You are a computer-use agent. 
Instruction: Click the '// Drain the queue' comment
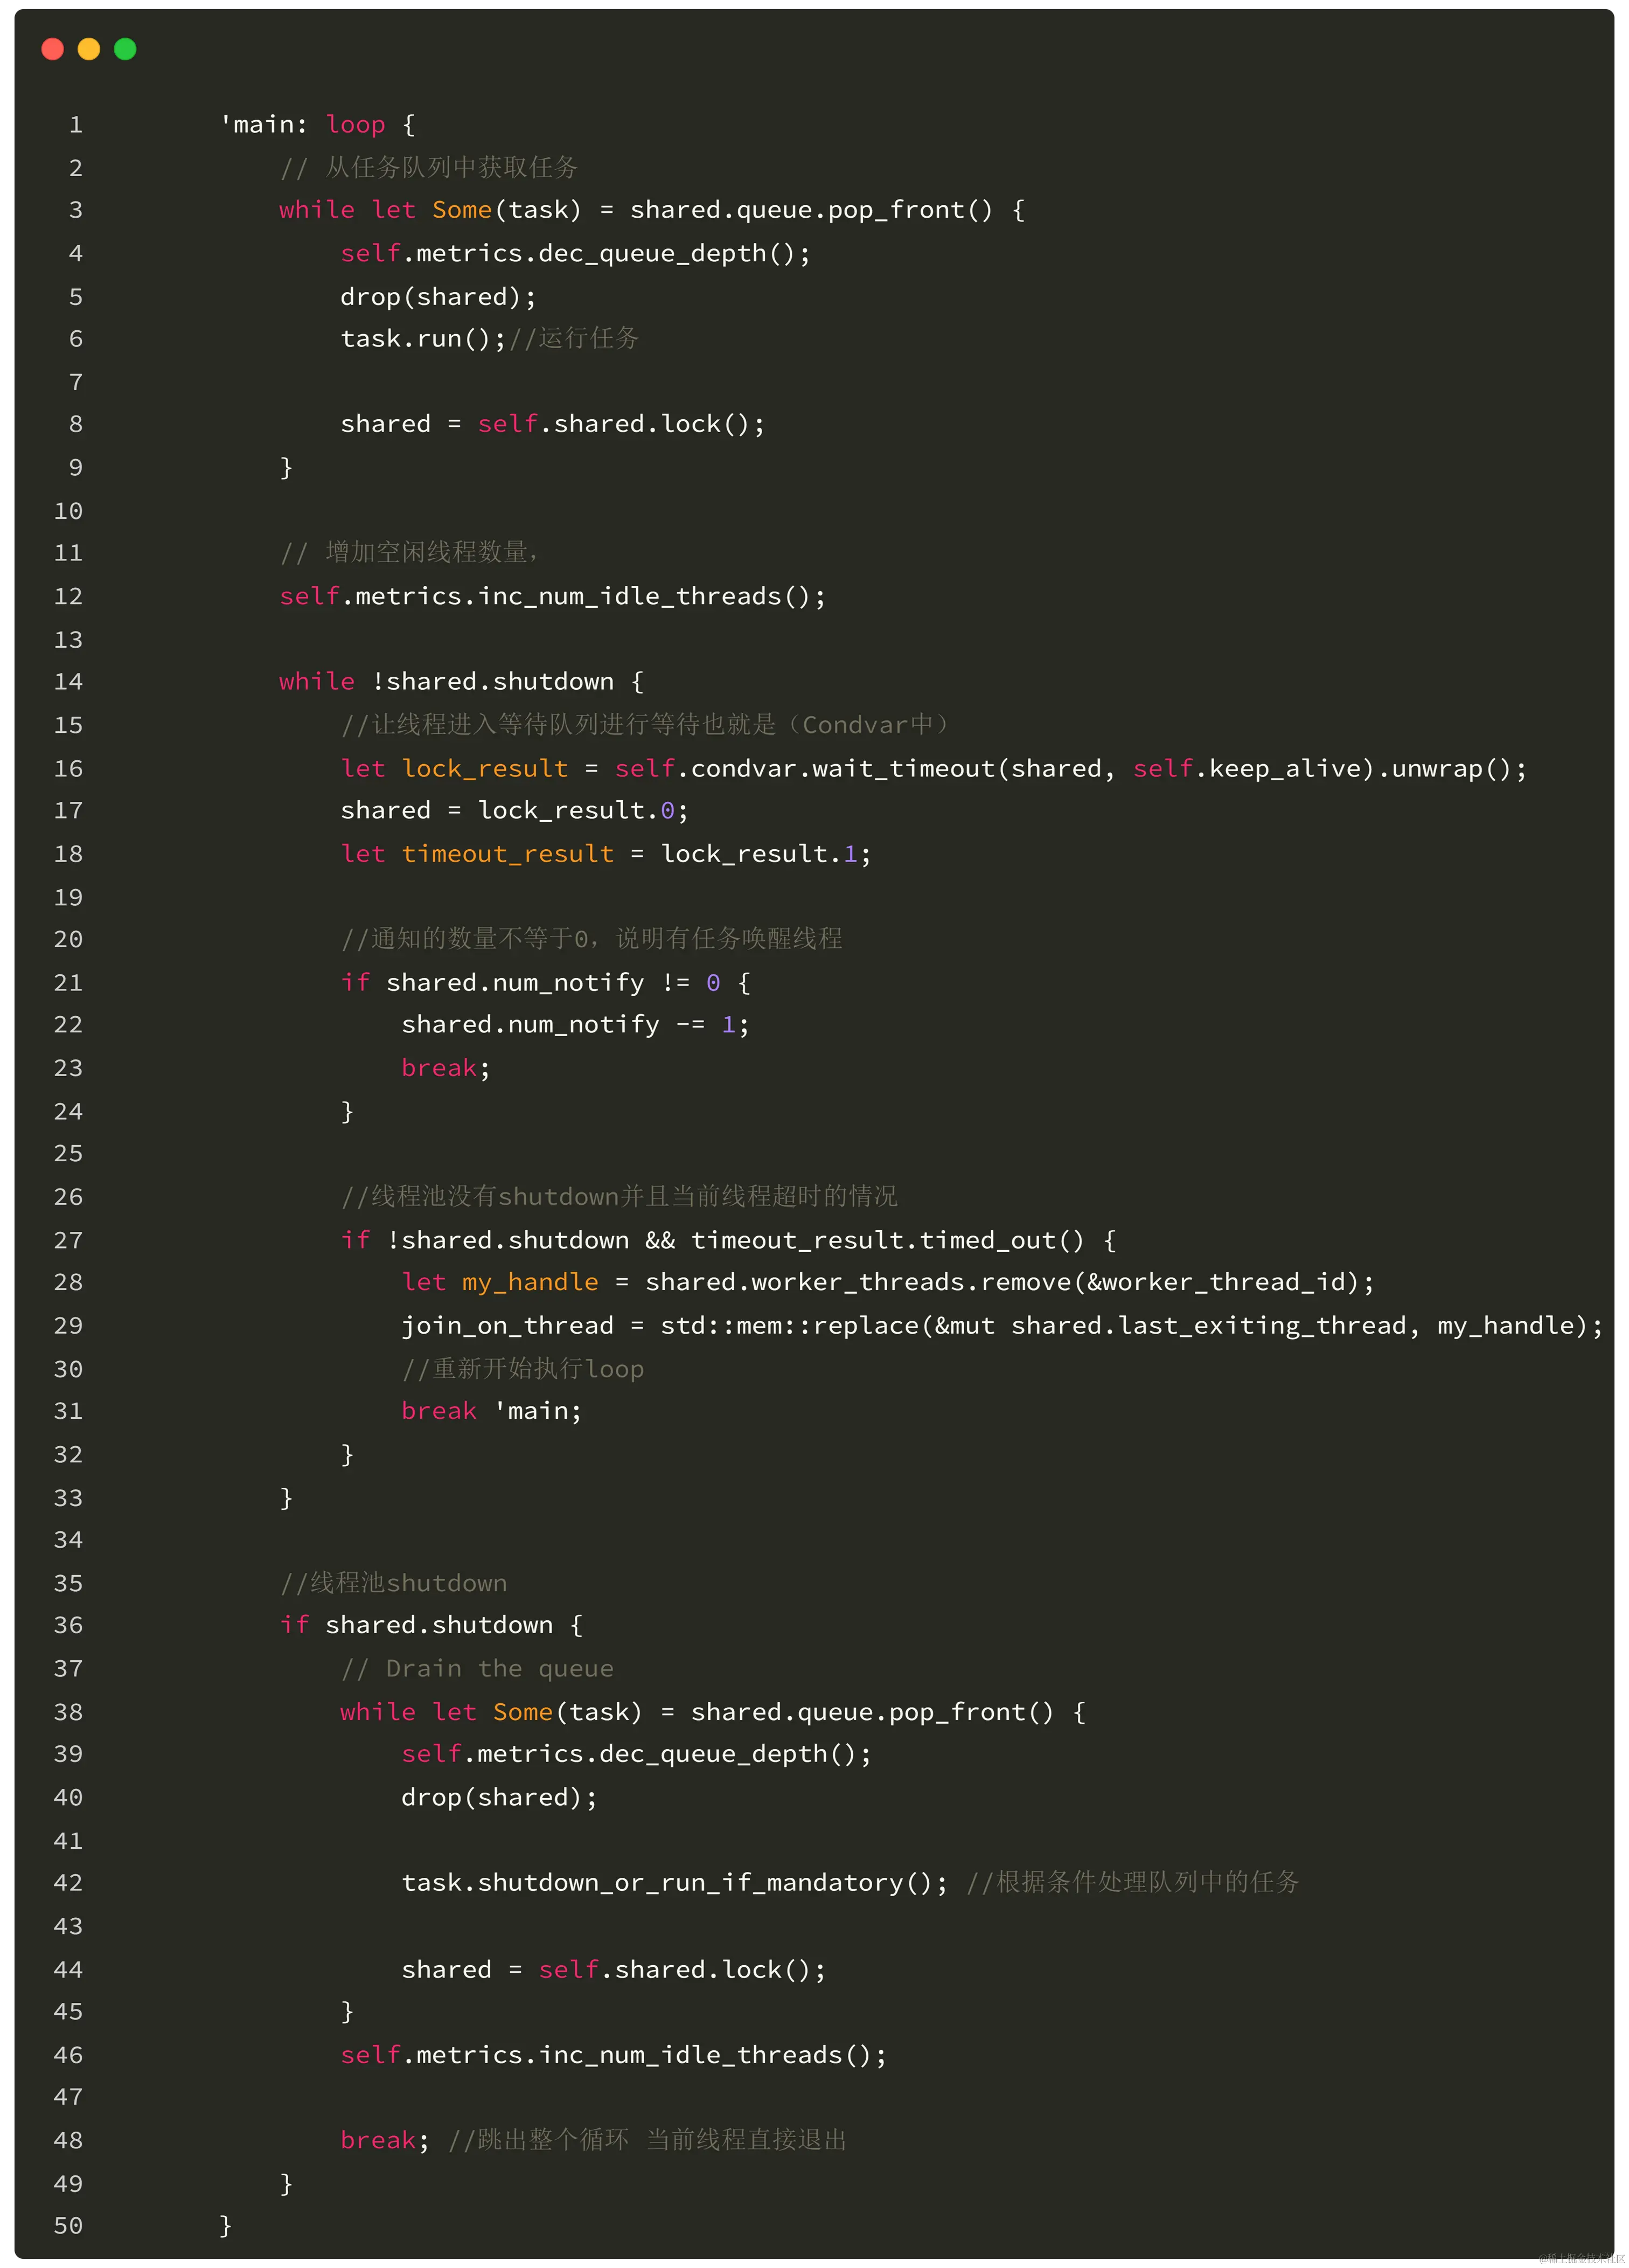tap(477, 1668)
